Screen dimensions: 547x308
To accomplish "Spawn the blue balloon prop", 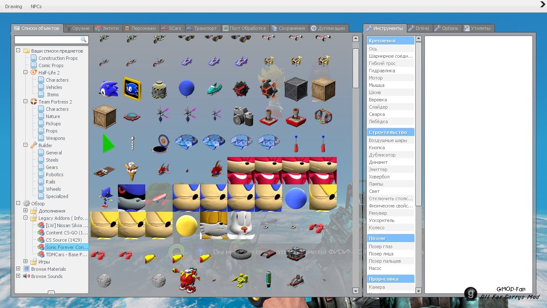I will click(186, 89).
